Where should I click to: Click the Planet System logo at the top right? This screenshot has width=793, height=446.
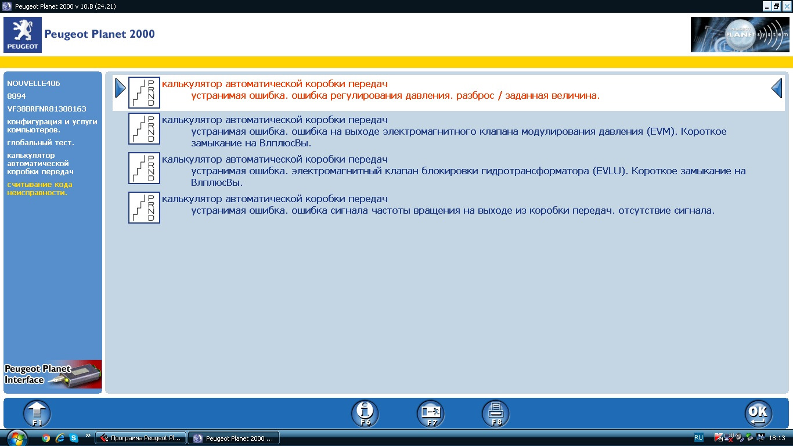740,35
